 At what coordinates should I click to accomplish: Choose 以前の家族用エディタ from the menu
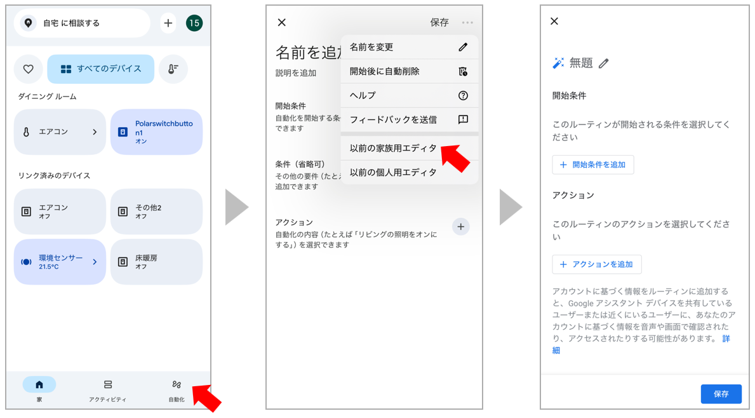pyautogui.click(x=394, y=148)
